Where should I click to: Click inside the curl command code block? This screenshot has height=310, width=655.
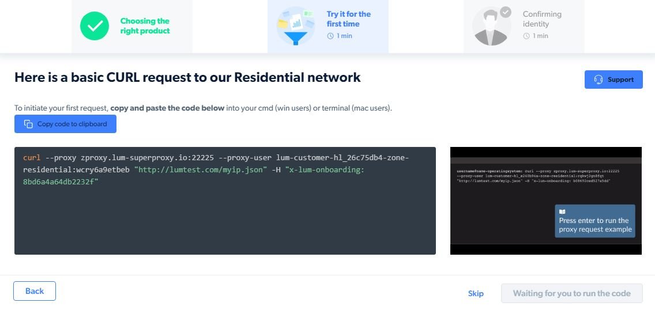point(225,201)
